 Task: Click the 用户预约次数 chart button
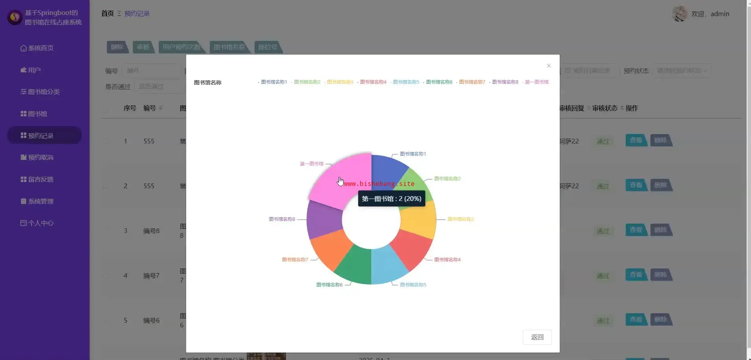[x=182, y=47]
